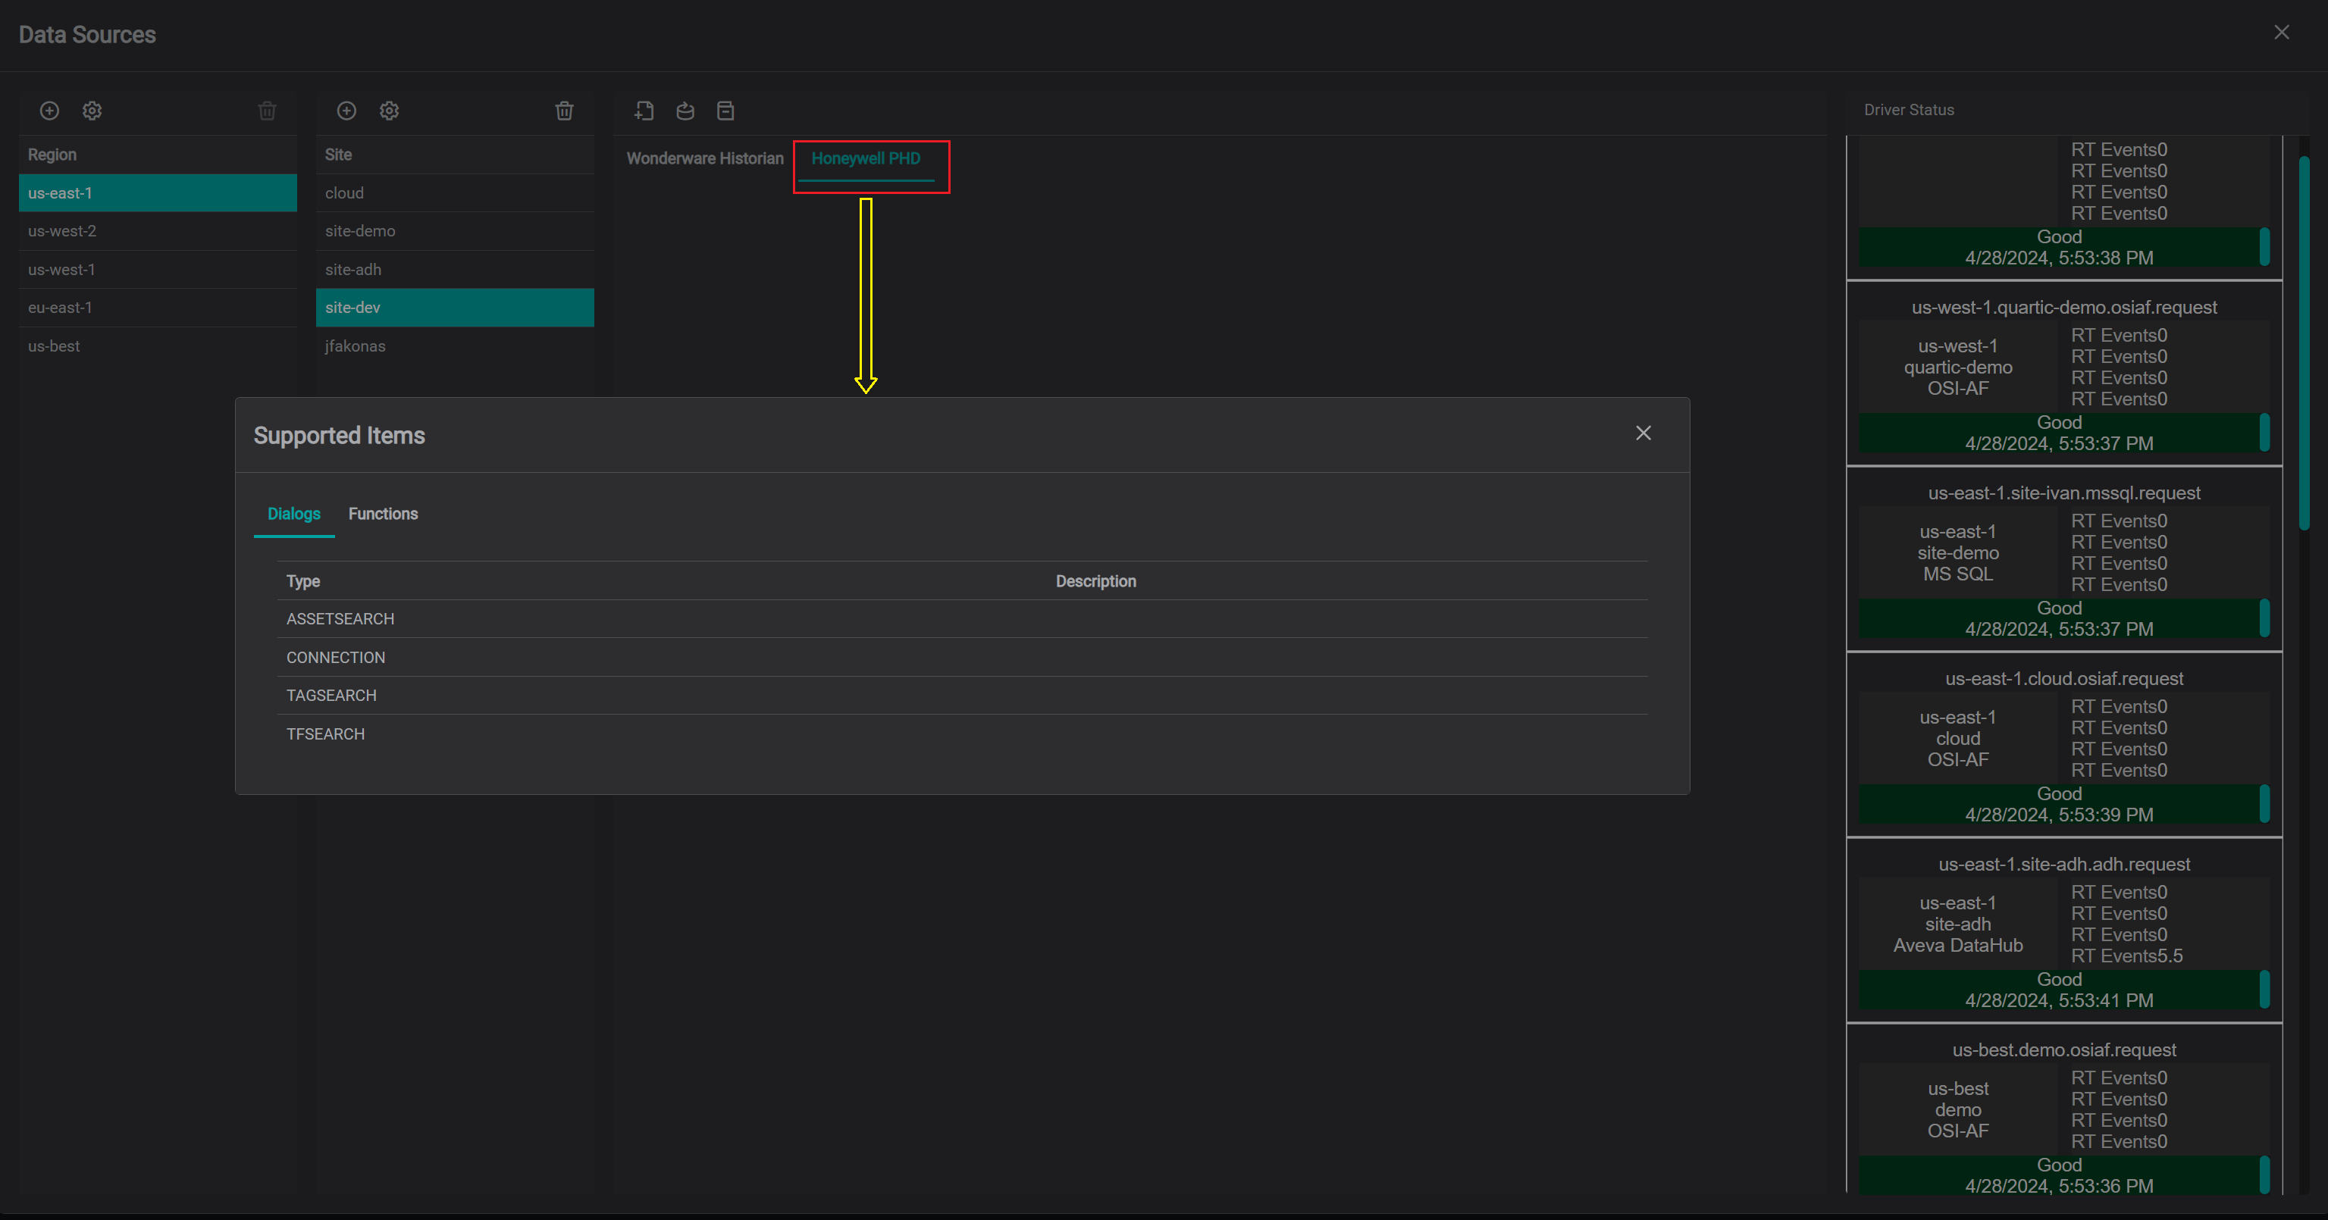Viewport: 2328px width, 1220px height.
Task: Open us-west-1.quartic-demo.osiaf.request driver card
Action: [x=2064, y=374]
